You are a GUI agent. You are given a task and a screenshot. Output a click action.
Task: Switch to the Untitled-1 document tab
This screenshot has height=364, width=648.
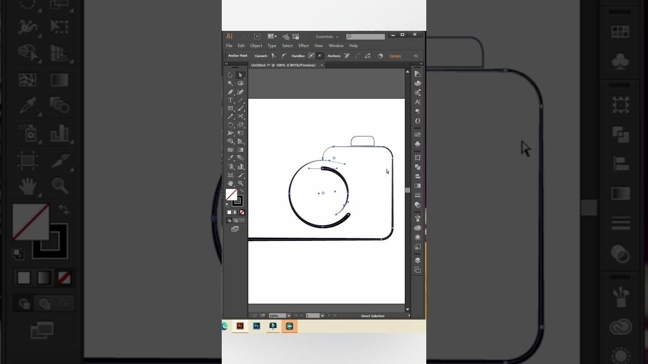286,65
